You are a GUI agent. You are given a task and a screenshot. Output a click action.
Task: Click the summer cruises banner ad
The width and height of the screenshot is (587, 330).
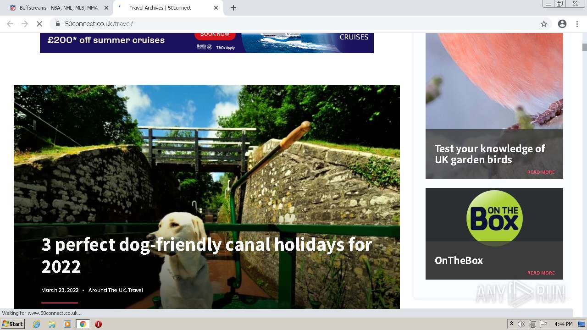pos(207,43)
